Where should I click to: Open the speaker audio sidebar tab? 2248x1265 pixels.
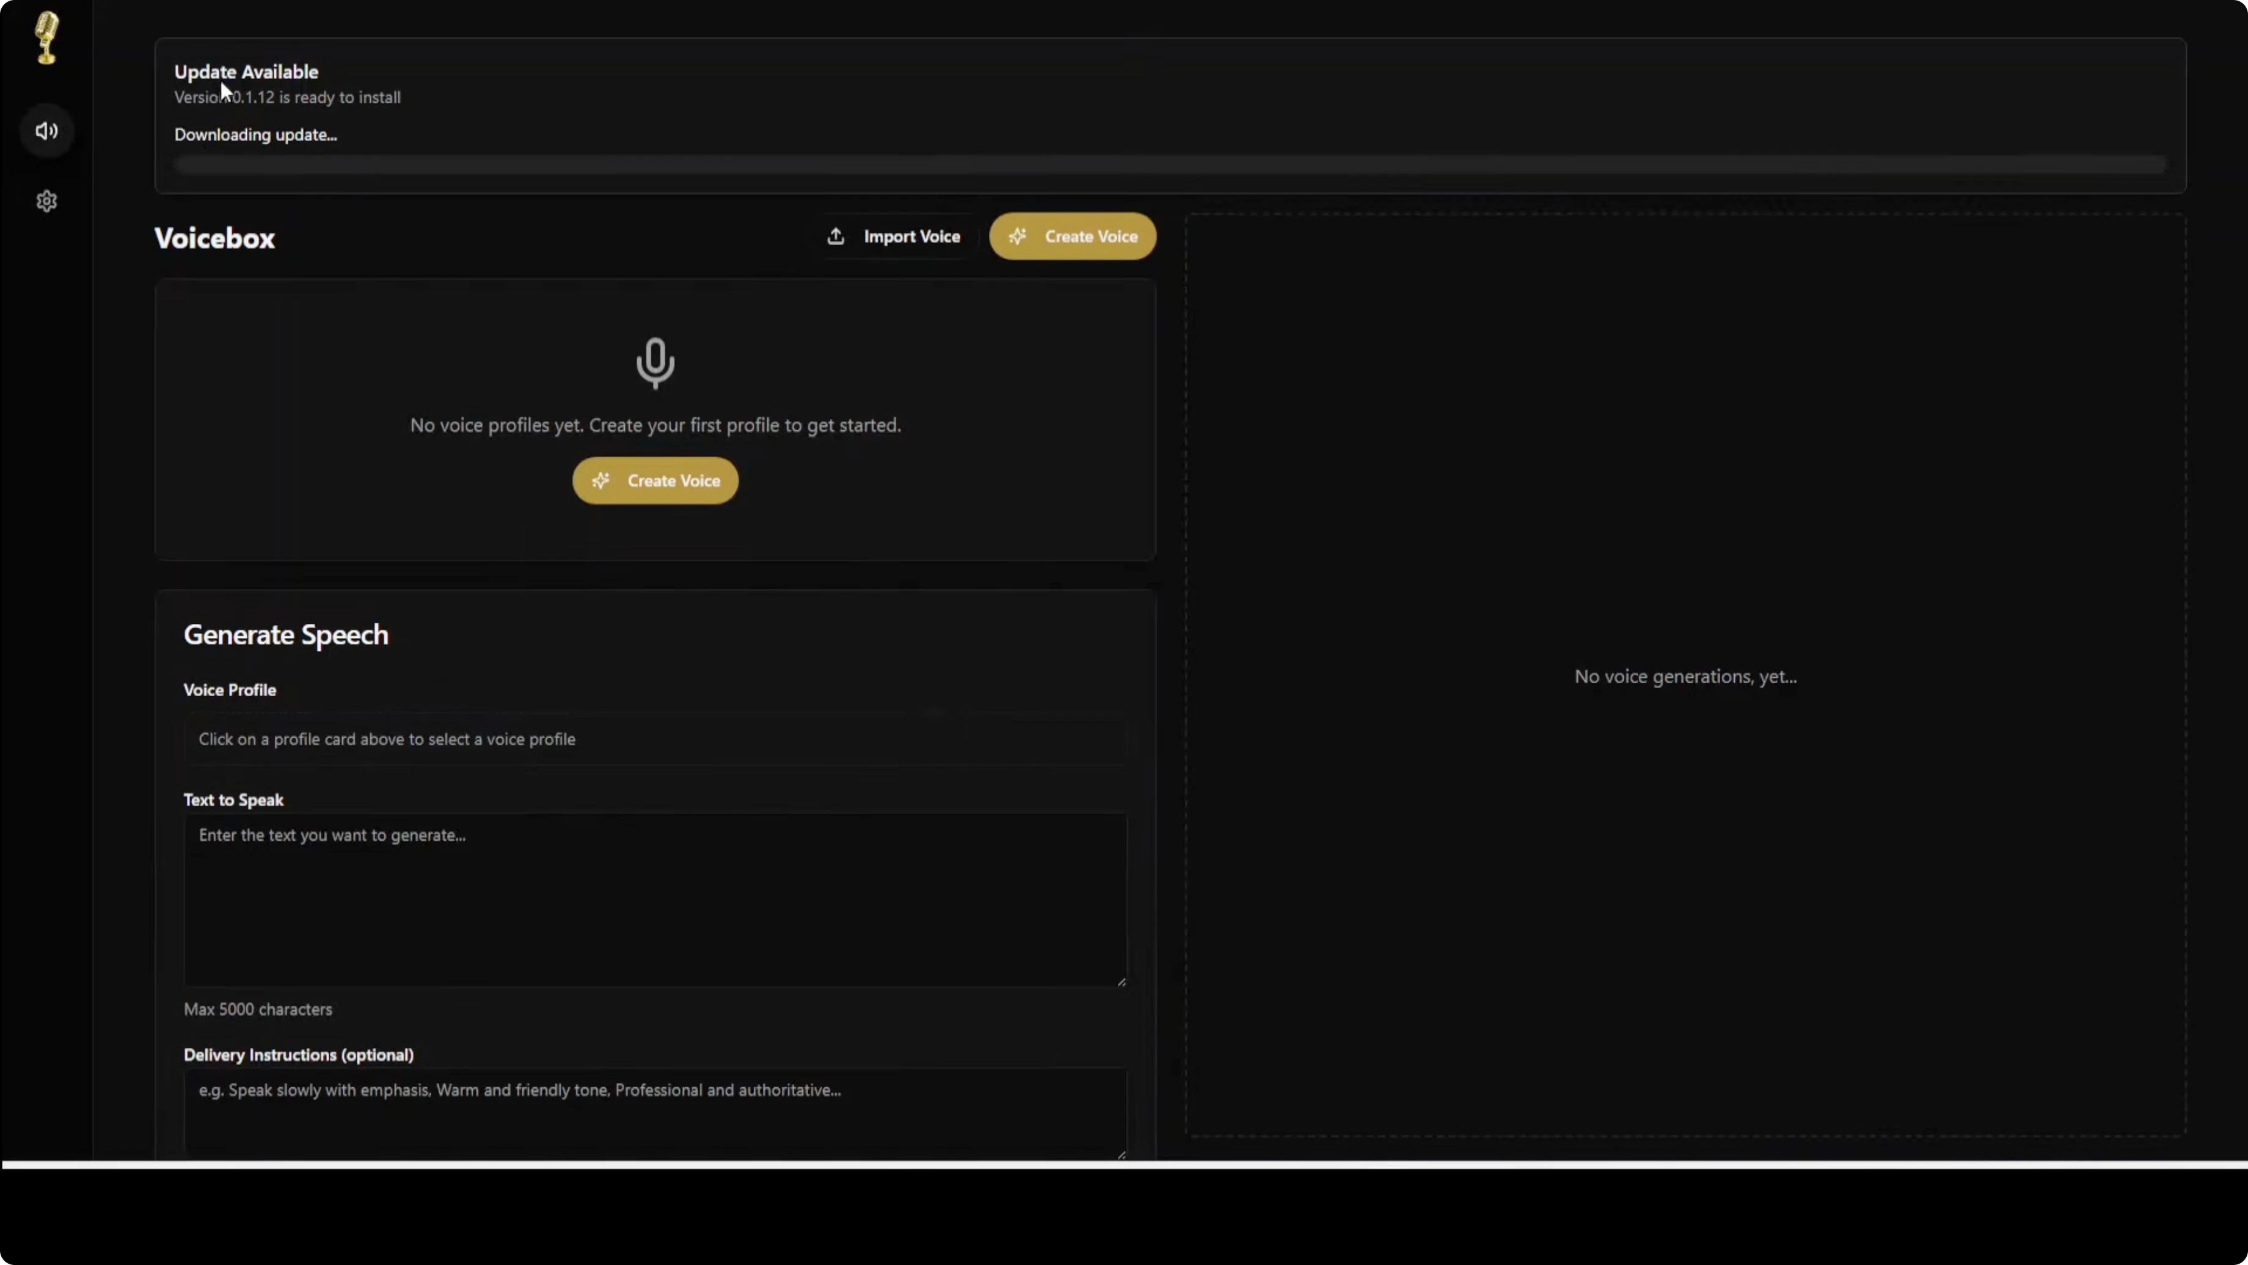[x=46, y=131]
